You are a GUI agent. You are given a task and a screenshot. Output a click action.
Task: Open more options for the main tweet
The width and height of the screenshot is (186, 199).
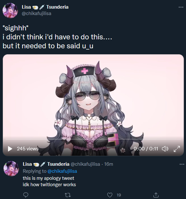pos(181,7)
